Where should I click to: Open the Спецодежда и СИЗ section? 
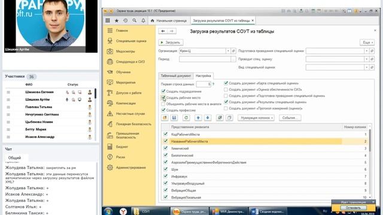point(130,62)
